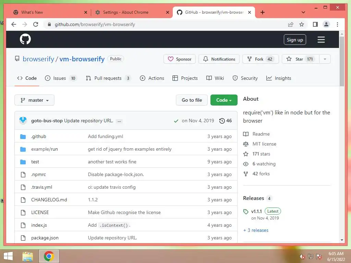Image resolution: width=351 pixels, height=263 pixels.
Task: Bookmark this page with the star icon
Action: click(302, 24)
